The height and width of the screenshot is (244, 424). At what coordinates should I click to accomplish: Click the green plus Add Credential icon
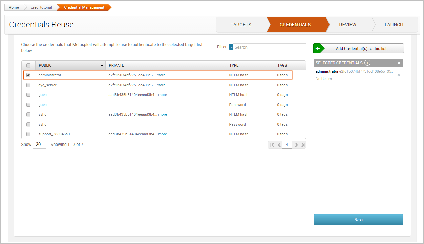point(318,48)
